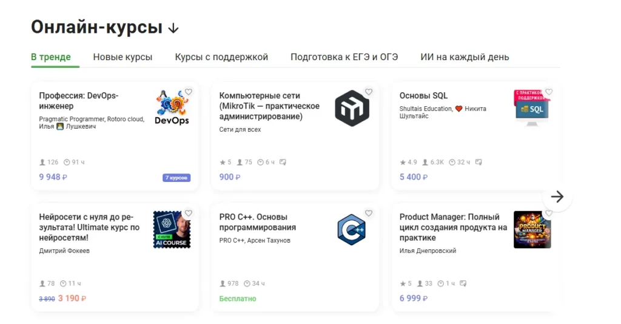This screenshot has width=621, height=324.
Task: Toggle heart on Компьютерные сети course
Action: click(x=369, y=92)
